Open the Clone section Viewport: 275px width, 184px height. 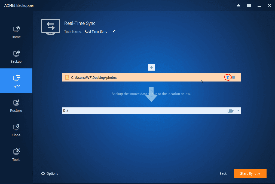point(16,130)
